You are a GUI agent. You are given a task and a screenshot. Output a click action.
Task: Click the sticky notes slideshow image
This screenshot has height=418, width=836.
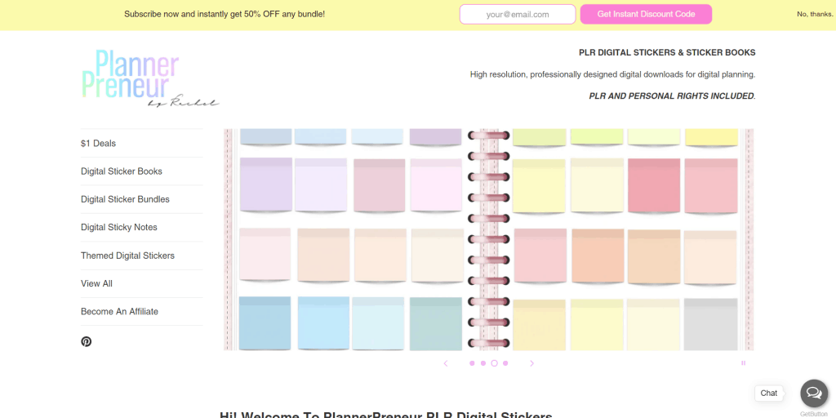pyautogui.click(x=488, y=239)
